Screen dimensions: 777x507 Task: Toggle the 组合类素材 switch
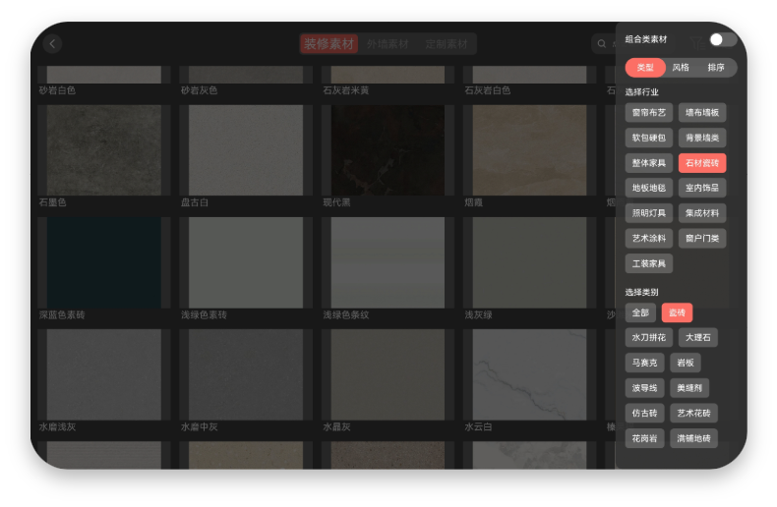(722, 39)
